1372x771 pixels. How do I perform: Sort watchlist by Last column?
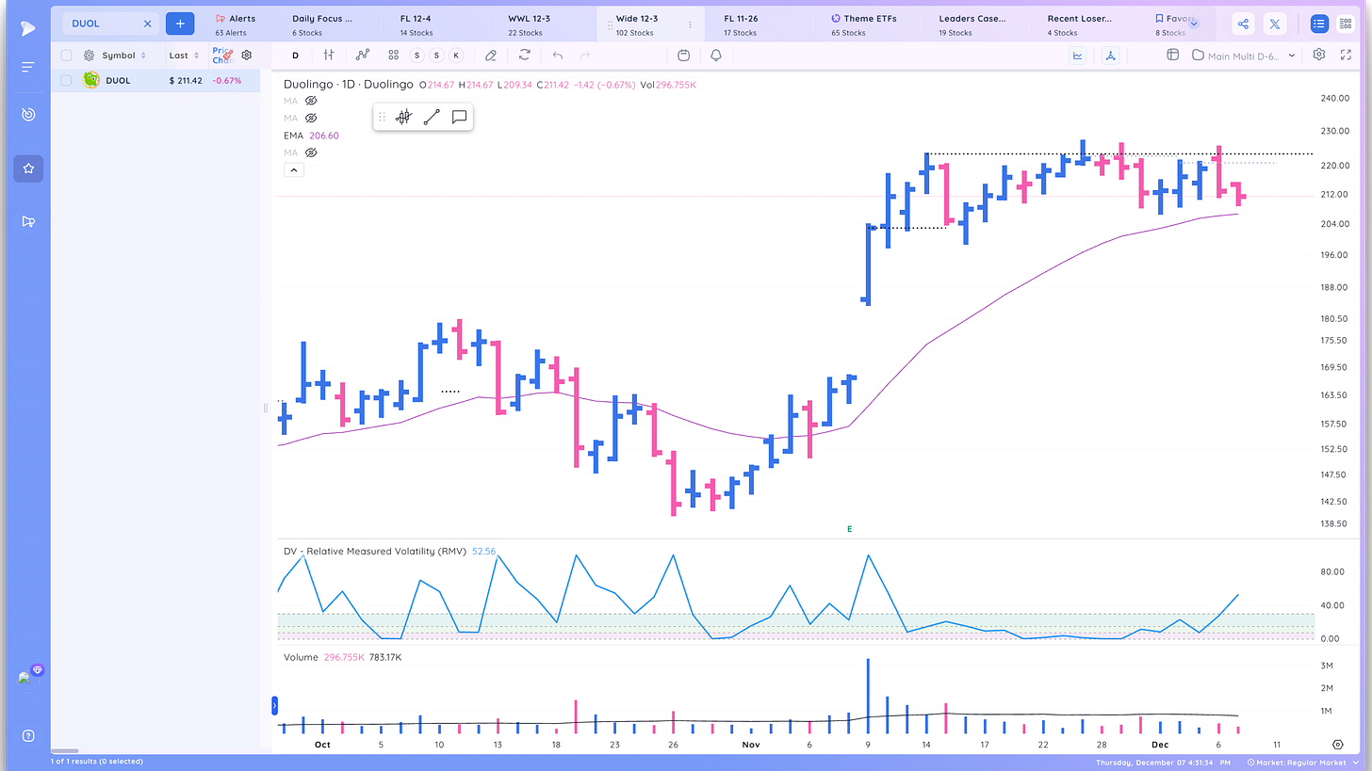click(x=184, y=56)
